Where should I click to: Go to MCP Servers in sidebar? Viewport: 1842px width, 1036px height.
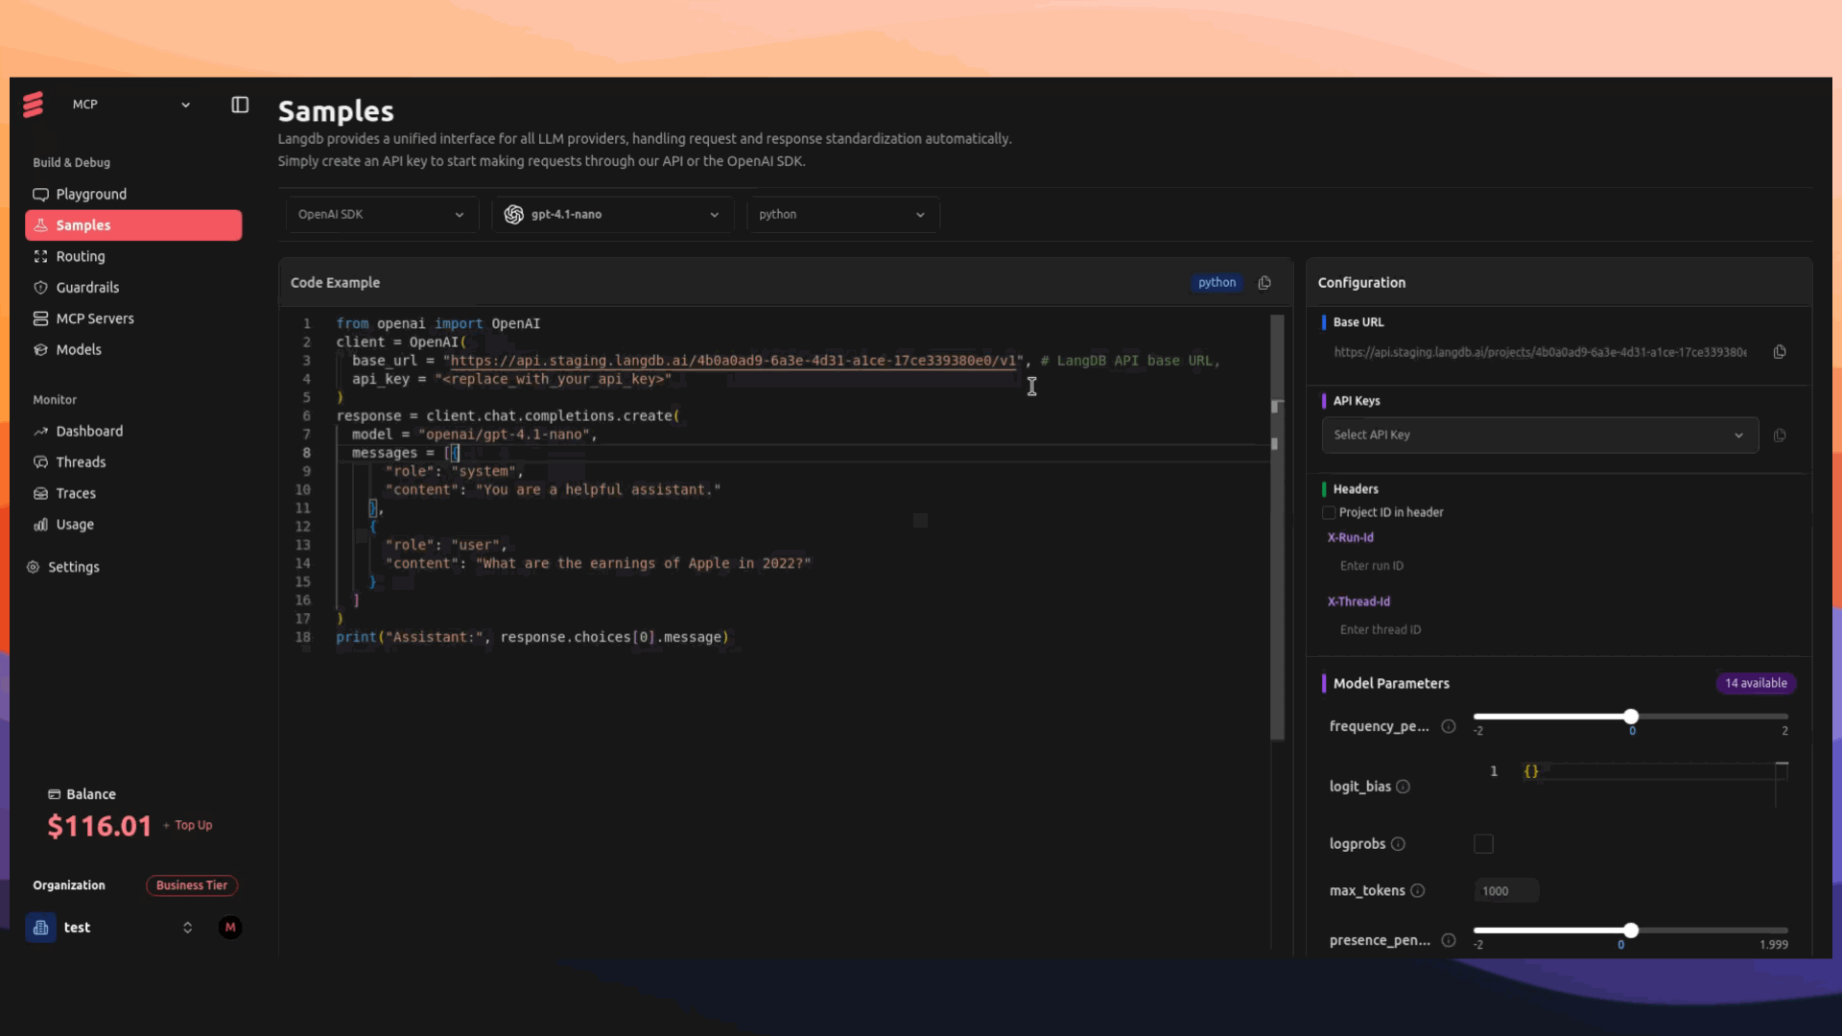95,318
